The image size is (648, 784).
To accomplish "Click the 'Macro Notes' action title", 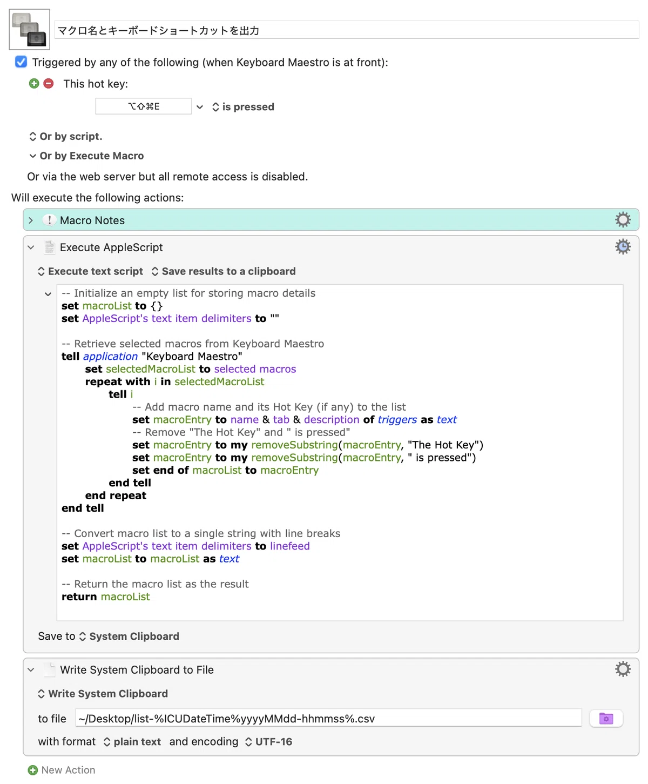I will (92, 220).
